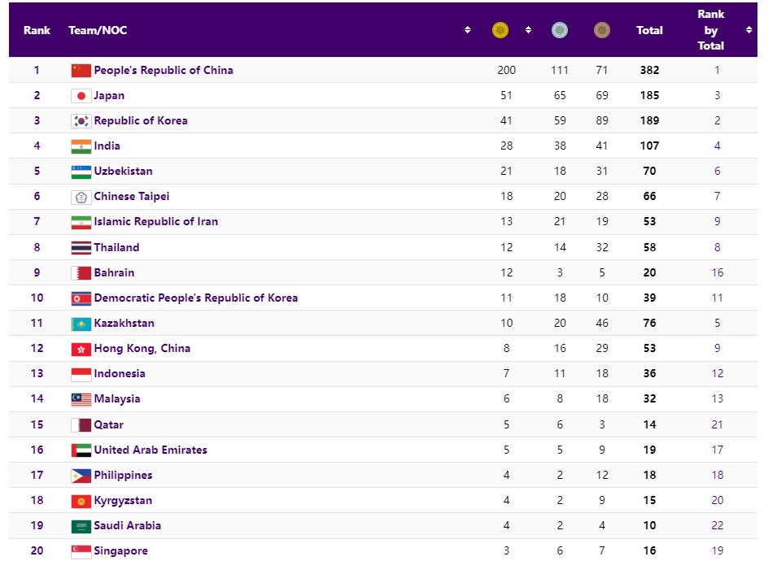Screen dimensions: 777x561
Task: Click the Total column header
Action: (649, 30)
